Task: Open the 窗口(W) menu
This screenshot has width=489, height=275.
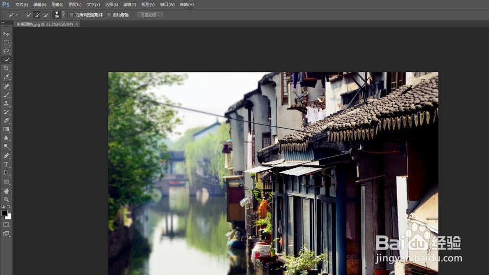Action: [167, 5]
